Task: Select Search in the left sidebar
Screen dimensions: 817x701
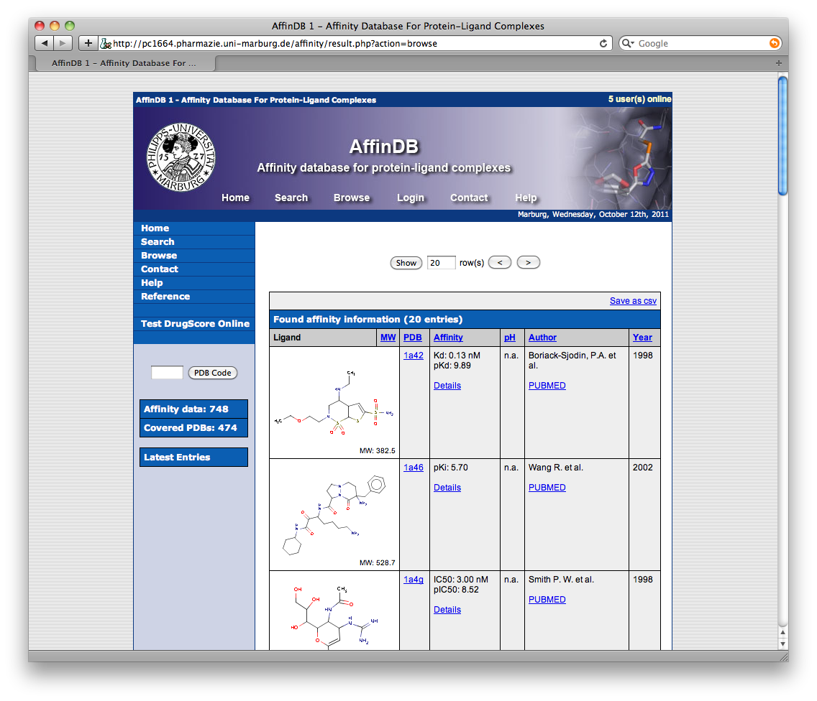Action: pyautogui.click(x=194, y=242)
